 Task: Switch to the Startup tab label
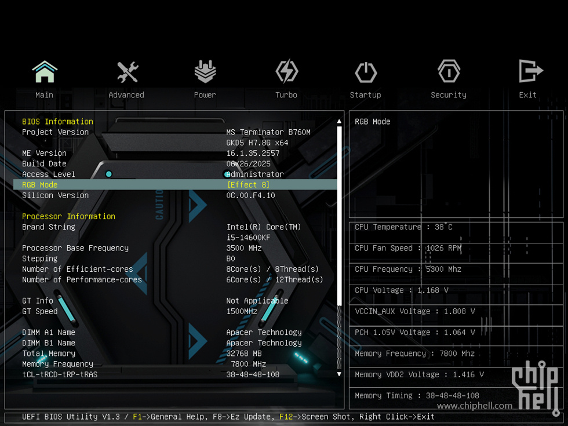(366, 95)
